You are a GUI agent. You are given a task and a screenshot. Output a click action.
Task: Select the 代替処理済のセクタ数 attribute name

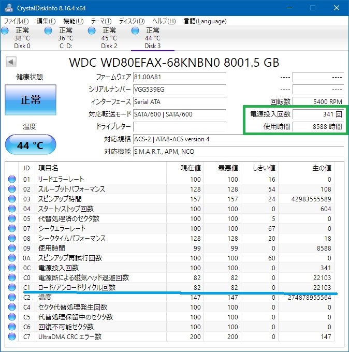tap(69, 218)
